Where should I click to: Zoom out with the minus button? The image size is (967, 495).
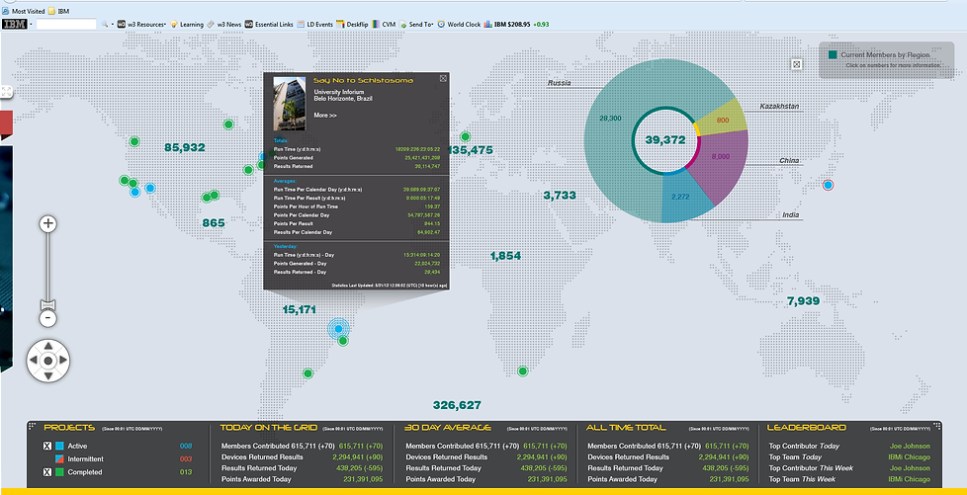[48, 318]
